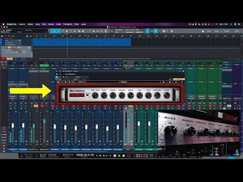Open the Quantização 1/16 dropdown
The image size is (243, 182).
pyautogui.click(x=119, y=32)
